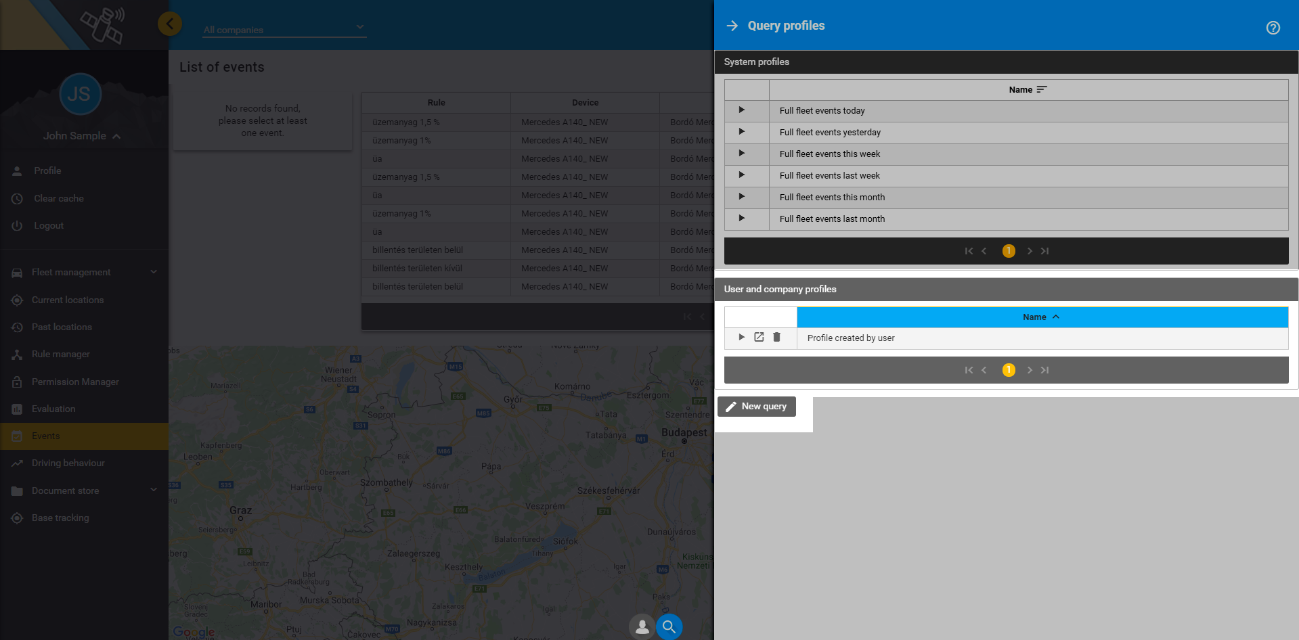1299x640 pixels.
Task: Click the help question mark icon
Action: tap(1273, 28)
